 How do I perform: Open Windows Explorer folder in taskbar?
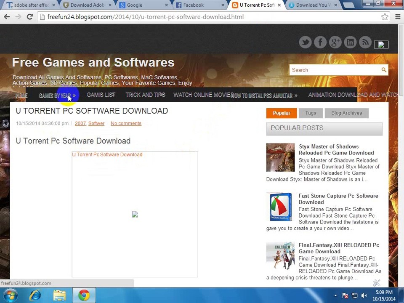pyautogui.click(x=59, y=295)
